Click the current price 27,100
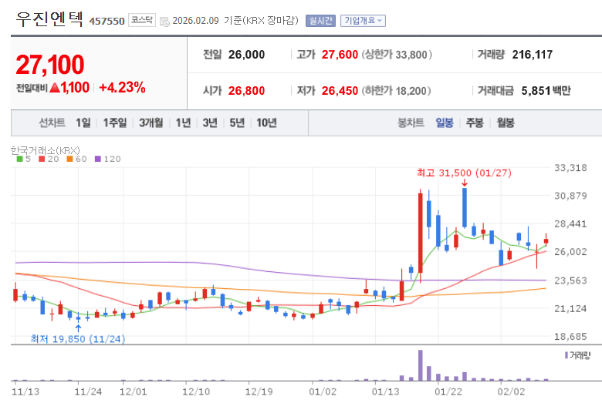Viewport: 602px width, 403px height. point(50,65)
